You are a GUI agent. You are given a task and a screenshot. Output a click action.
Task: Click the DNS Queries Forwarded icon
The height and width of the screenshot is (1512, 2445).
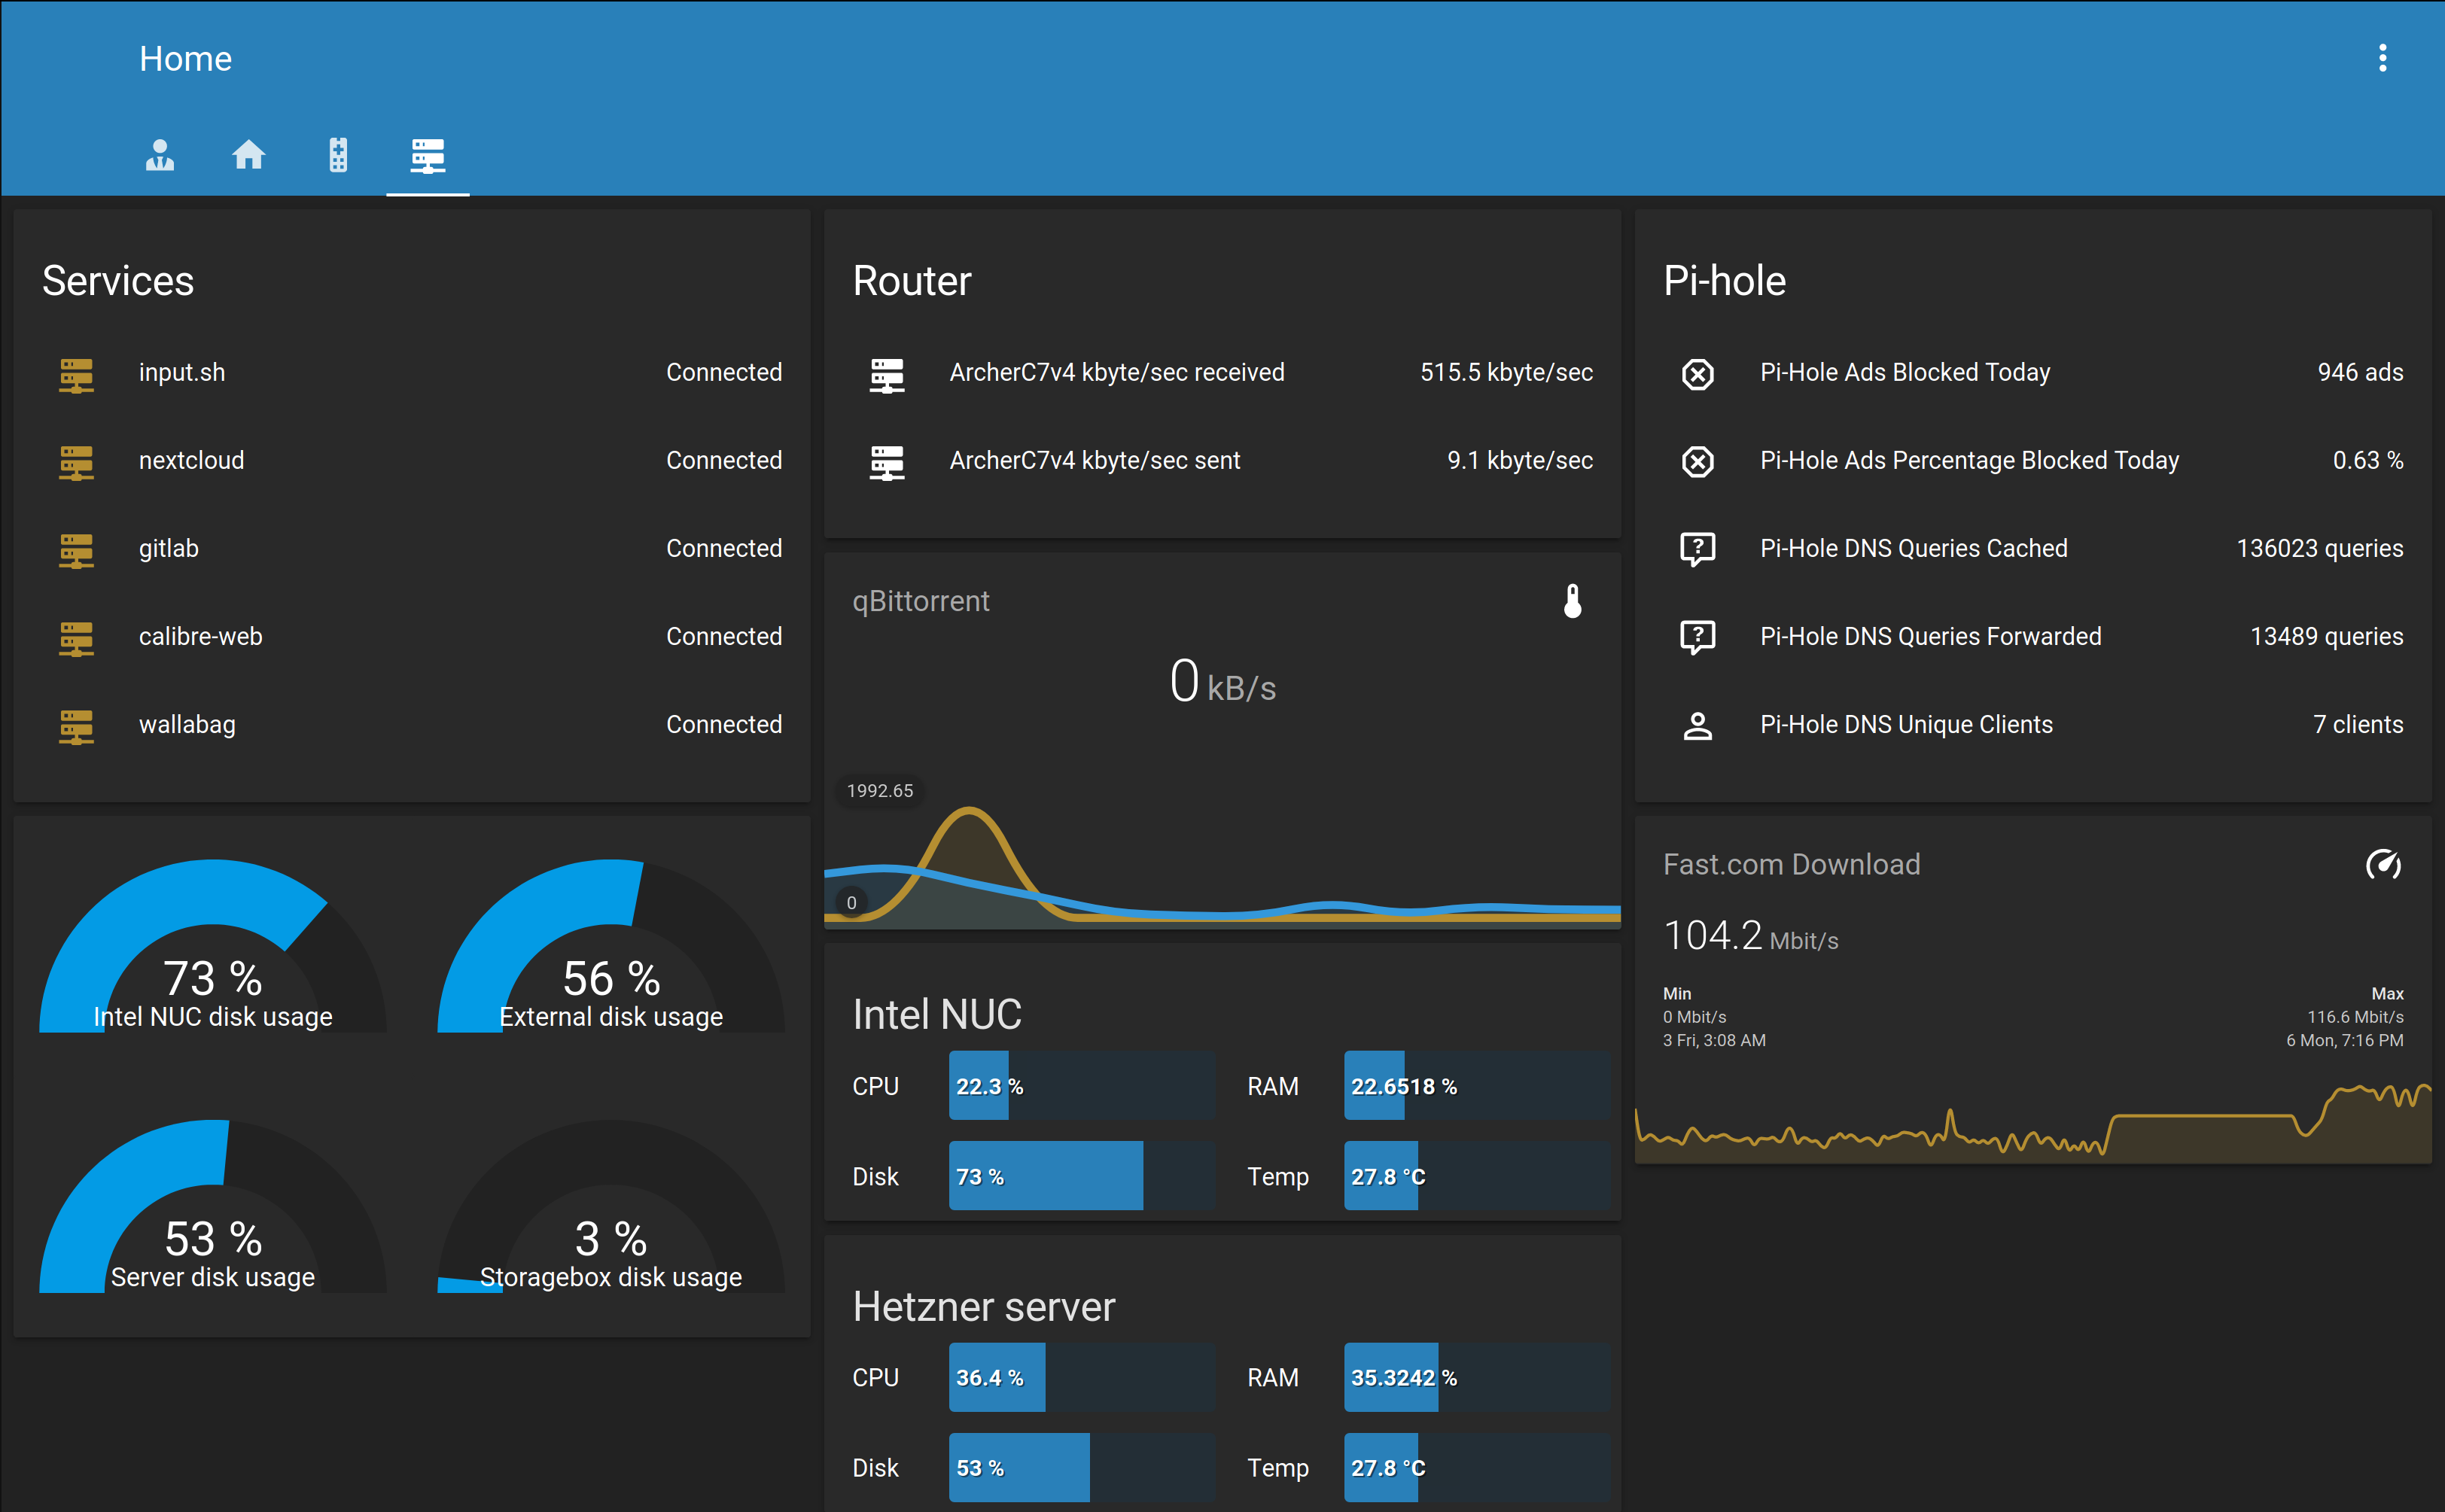1698,637
